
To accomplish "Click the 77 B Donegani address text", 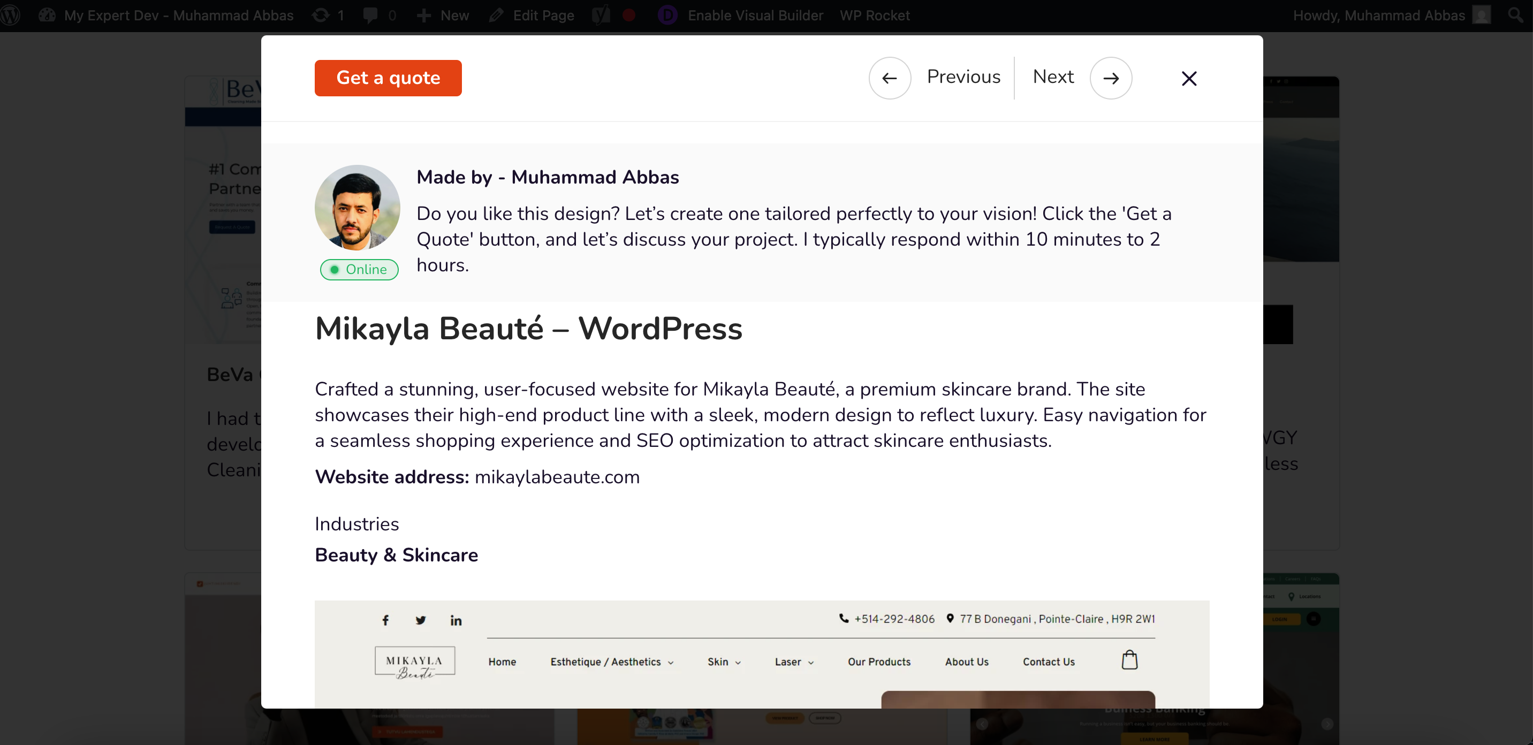I will tap(1057, 619).
